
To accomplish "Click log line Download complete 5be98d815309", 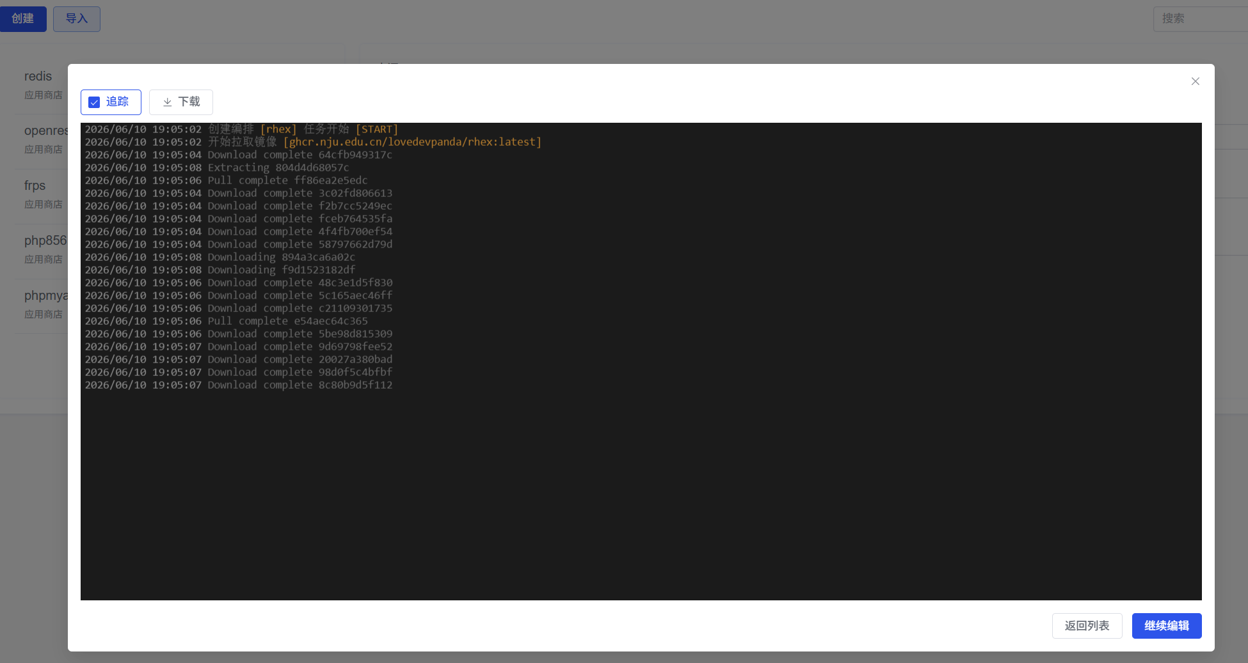I will coord(239,334).
